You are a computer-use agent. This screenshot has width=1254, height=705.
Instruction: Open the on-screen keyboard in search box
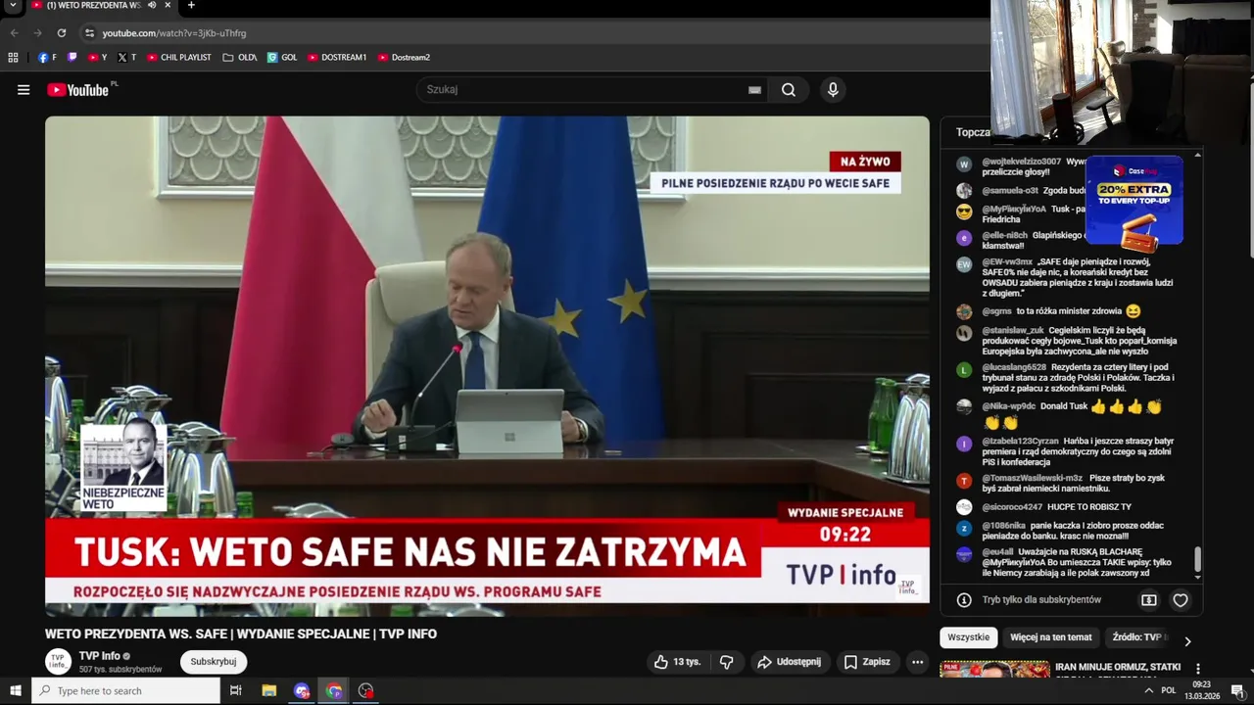coord(754,90)
